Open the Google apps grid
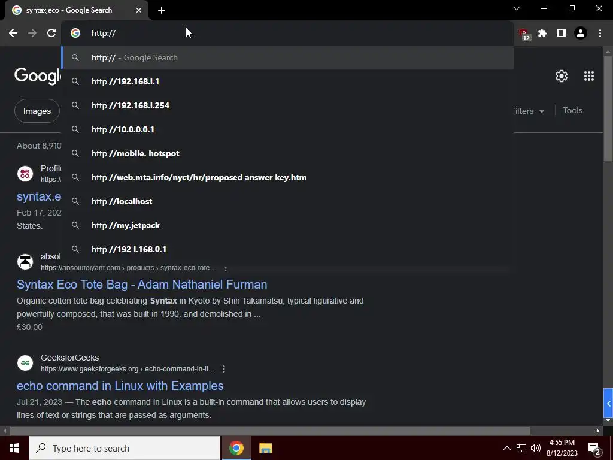The height and width of the screenshot is (460, 613). [589, 76]
